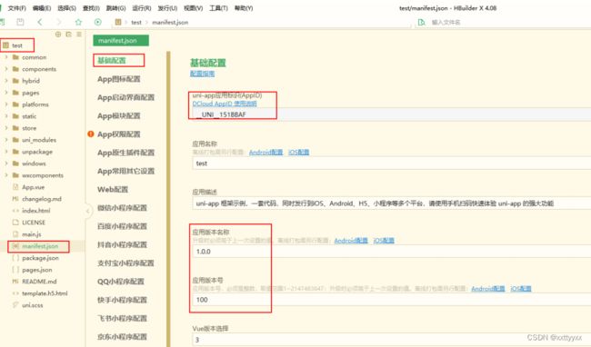Screen dimensions: 591x347
Task: Click Android配置 link under 应用版本名称
Action: tap(351, 241)
